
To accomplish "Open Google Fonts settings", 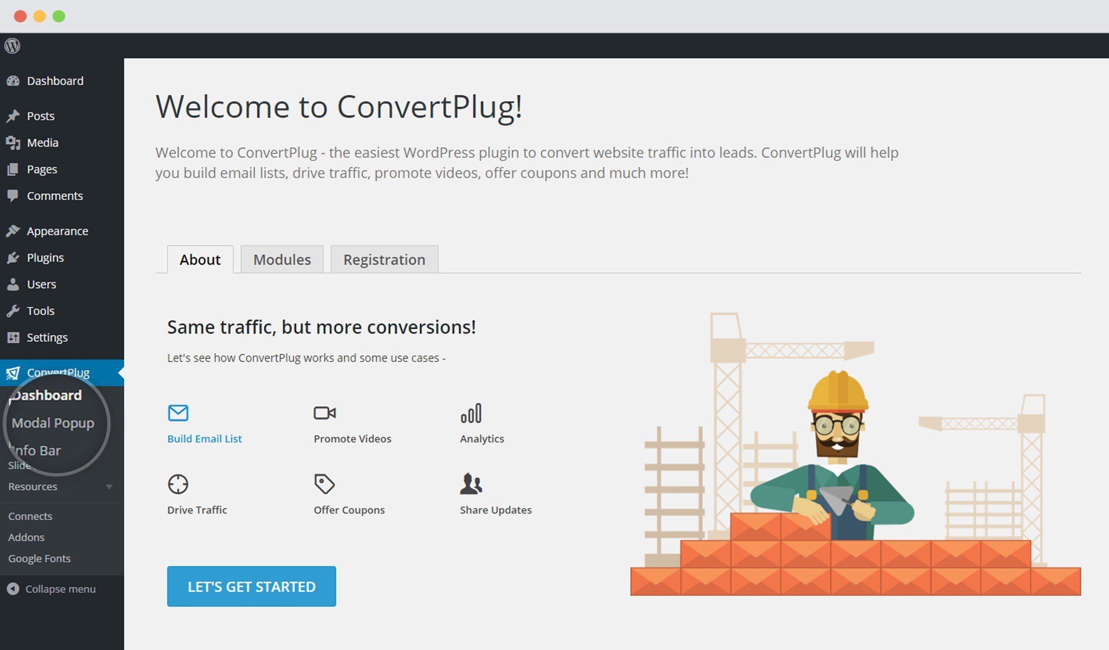I will click(39, 558).
